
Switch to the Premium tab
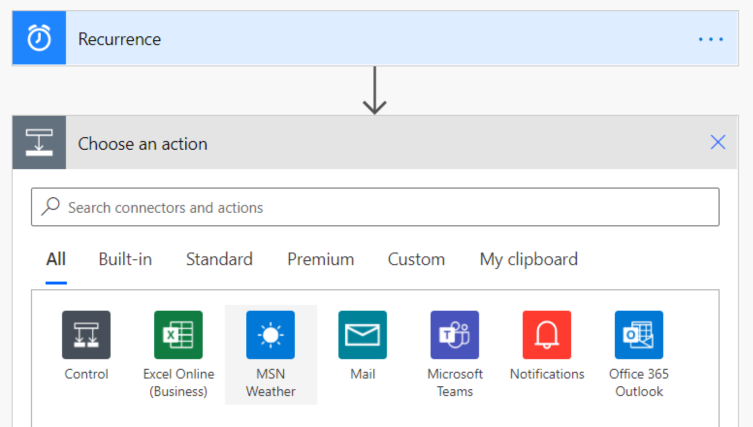click(x=320, y=259)
